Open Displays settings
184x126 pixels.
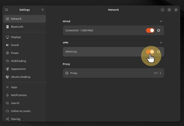(24, 37)
